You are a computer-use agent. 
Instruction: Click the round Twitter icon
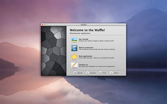click(111, 73)
